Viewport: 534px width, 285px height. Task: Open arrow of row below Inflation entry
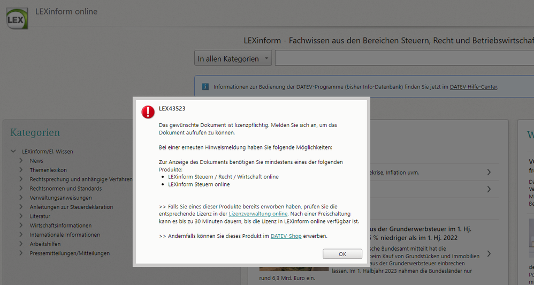click(x=489, y=189)
